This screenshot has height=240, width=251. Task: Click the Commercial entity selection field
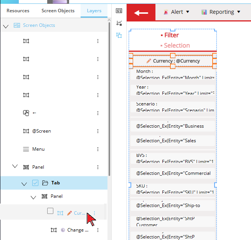click(173, 173)
